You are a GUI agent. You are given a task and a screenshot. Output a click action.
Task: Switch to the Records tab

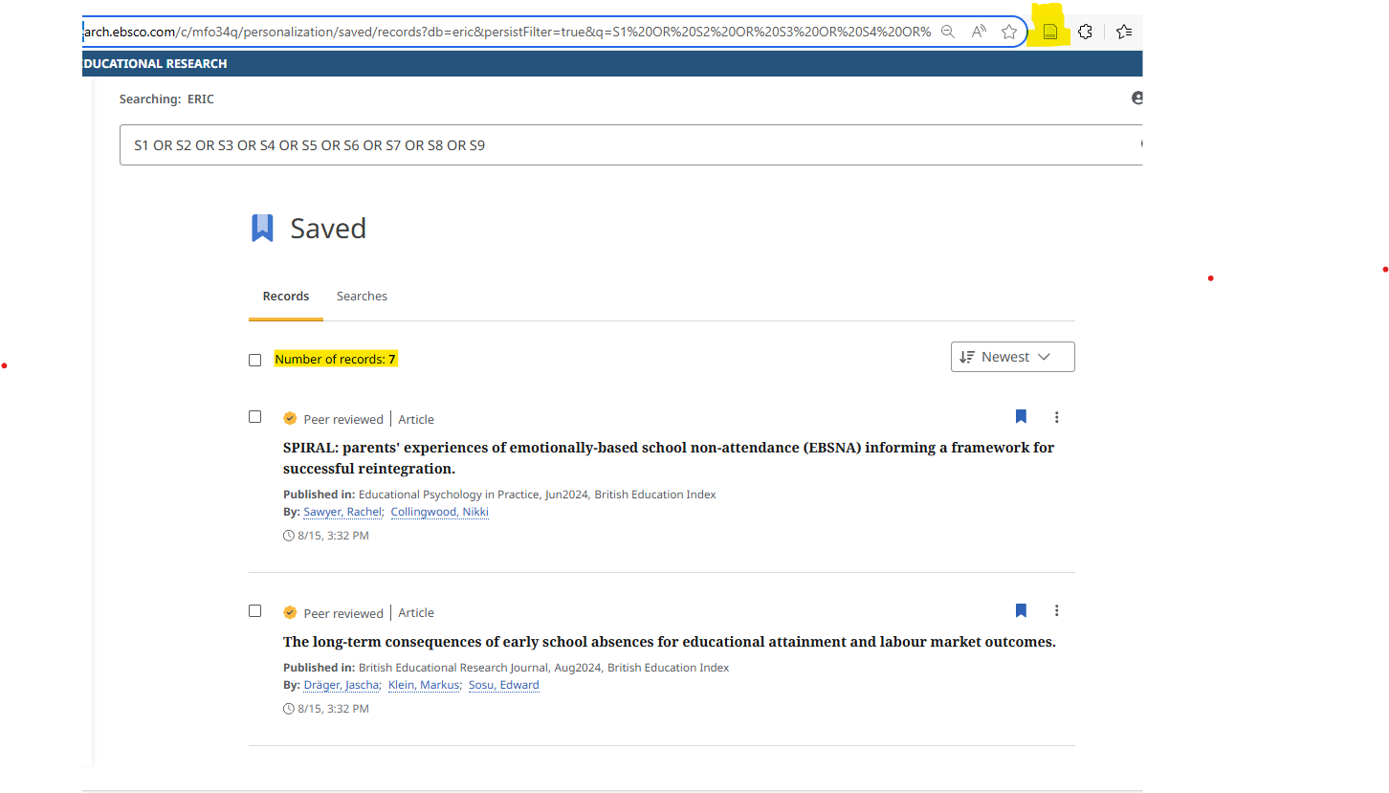[x=286, y=297]
